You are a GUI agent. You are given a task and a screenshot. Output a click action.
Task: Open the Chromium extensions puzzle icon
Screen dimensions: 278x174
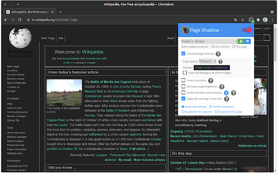(x=258, y=20)
